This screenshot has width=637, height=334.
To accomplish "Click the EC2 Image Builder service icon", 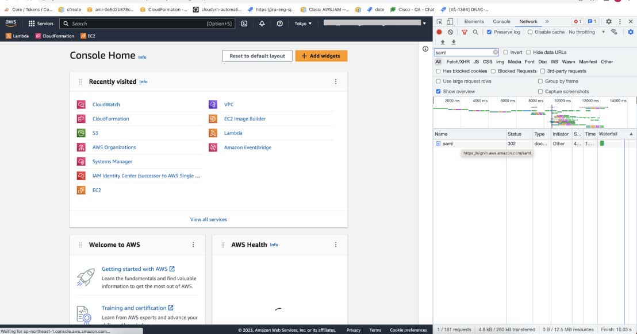I will click(213, 119).
